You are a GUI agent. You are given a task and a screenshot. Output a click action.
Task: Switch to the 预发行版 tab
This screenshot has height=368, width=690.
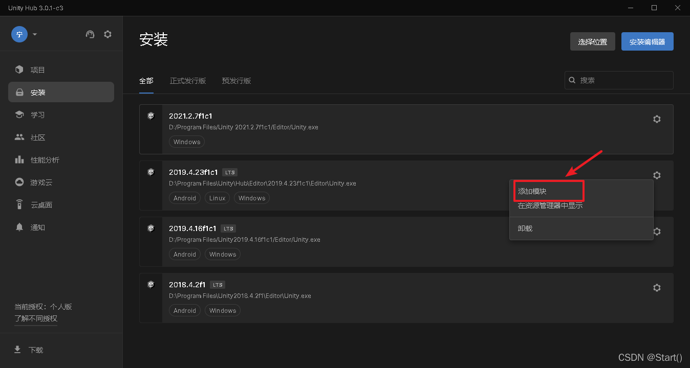point(236,81)
